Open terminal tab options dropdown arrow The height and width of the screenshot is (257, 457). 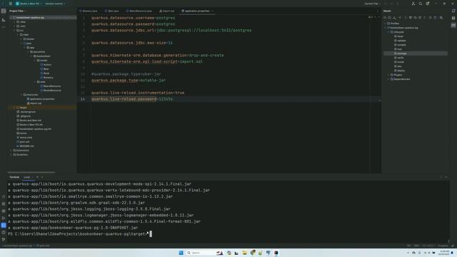tap(42, 177)
